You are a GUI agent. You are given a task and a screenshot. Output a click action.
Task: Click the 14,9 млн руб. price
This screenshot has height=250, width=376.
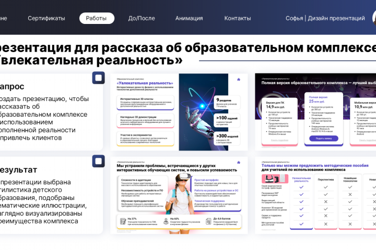tap(275, 107)
